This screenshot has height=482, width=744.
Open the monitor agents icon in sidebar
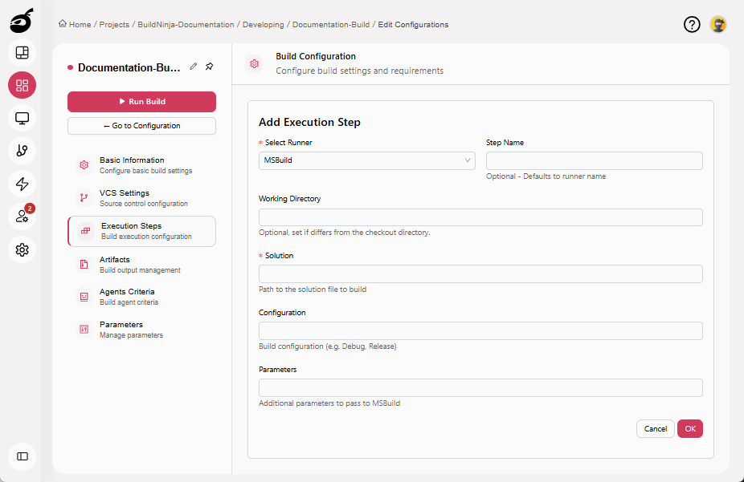tap(22, 119)
